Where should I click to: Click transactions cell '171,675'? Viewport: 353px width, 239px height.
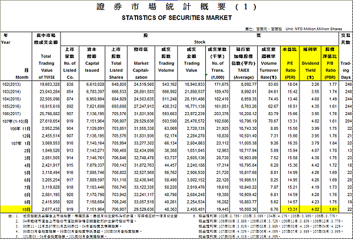point(221,84)
